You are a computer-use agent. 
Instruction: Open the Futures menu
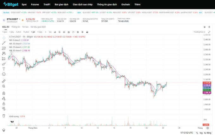pos(35,4)
